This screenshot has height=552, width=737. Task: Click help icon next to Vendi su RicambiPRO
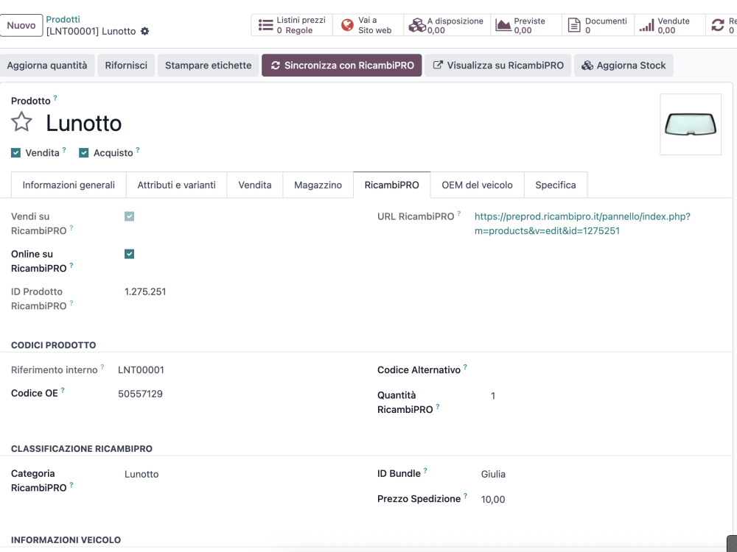[71, 228]
